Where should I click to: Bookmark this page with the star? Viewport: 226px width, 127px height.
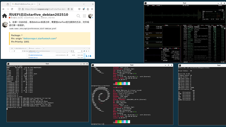coord(72,9)
